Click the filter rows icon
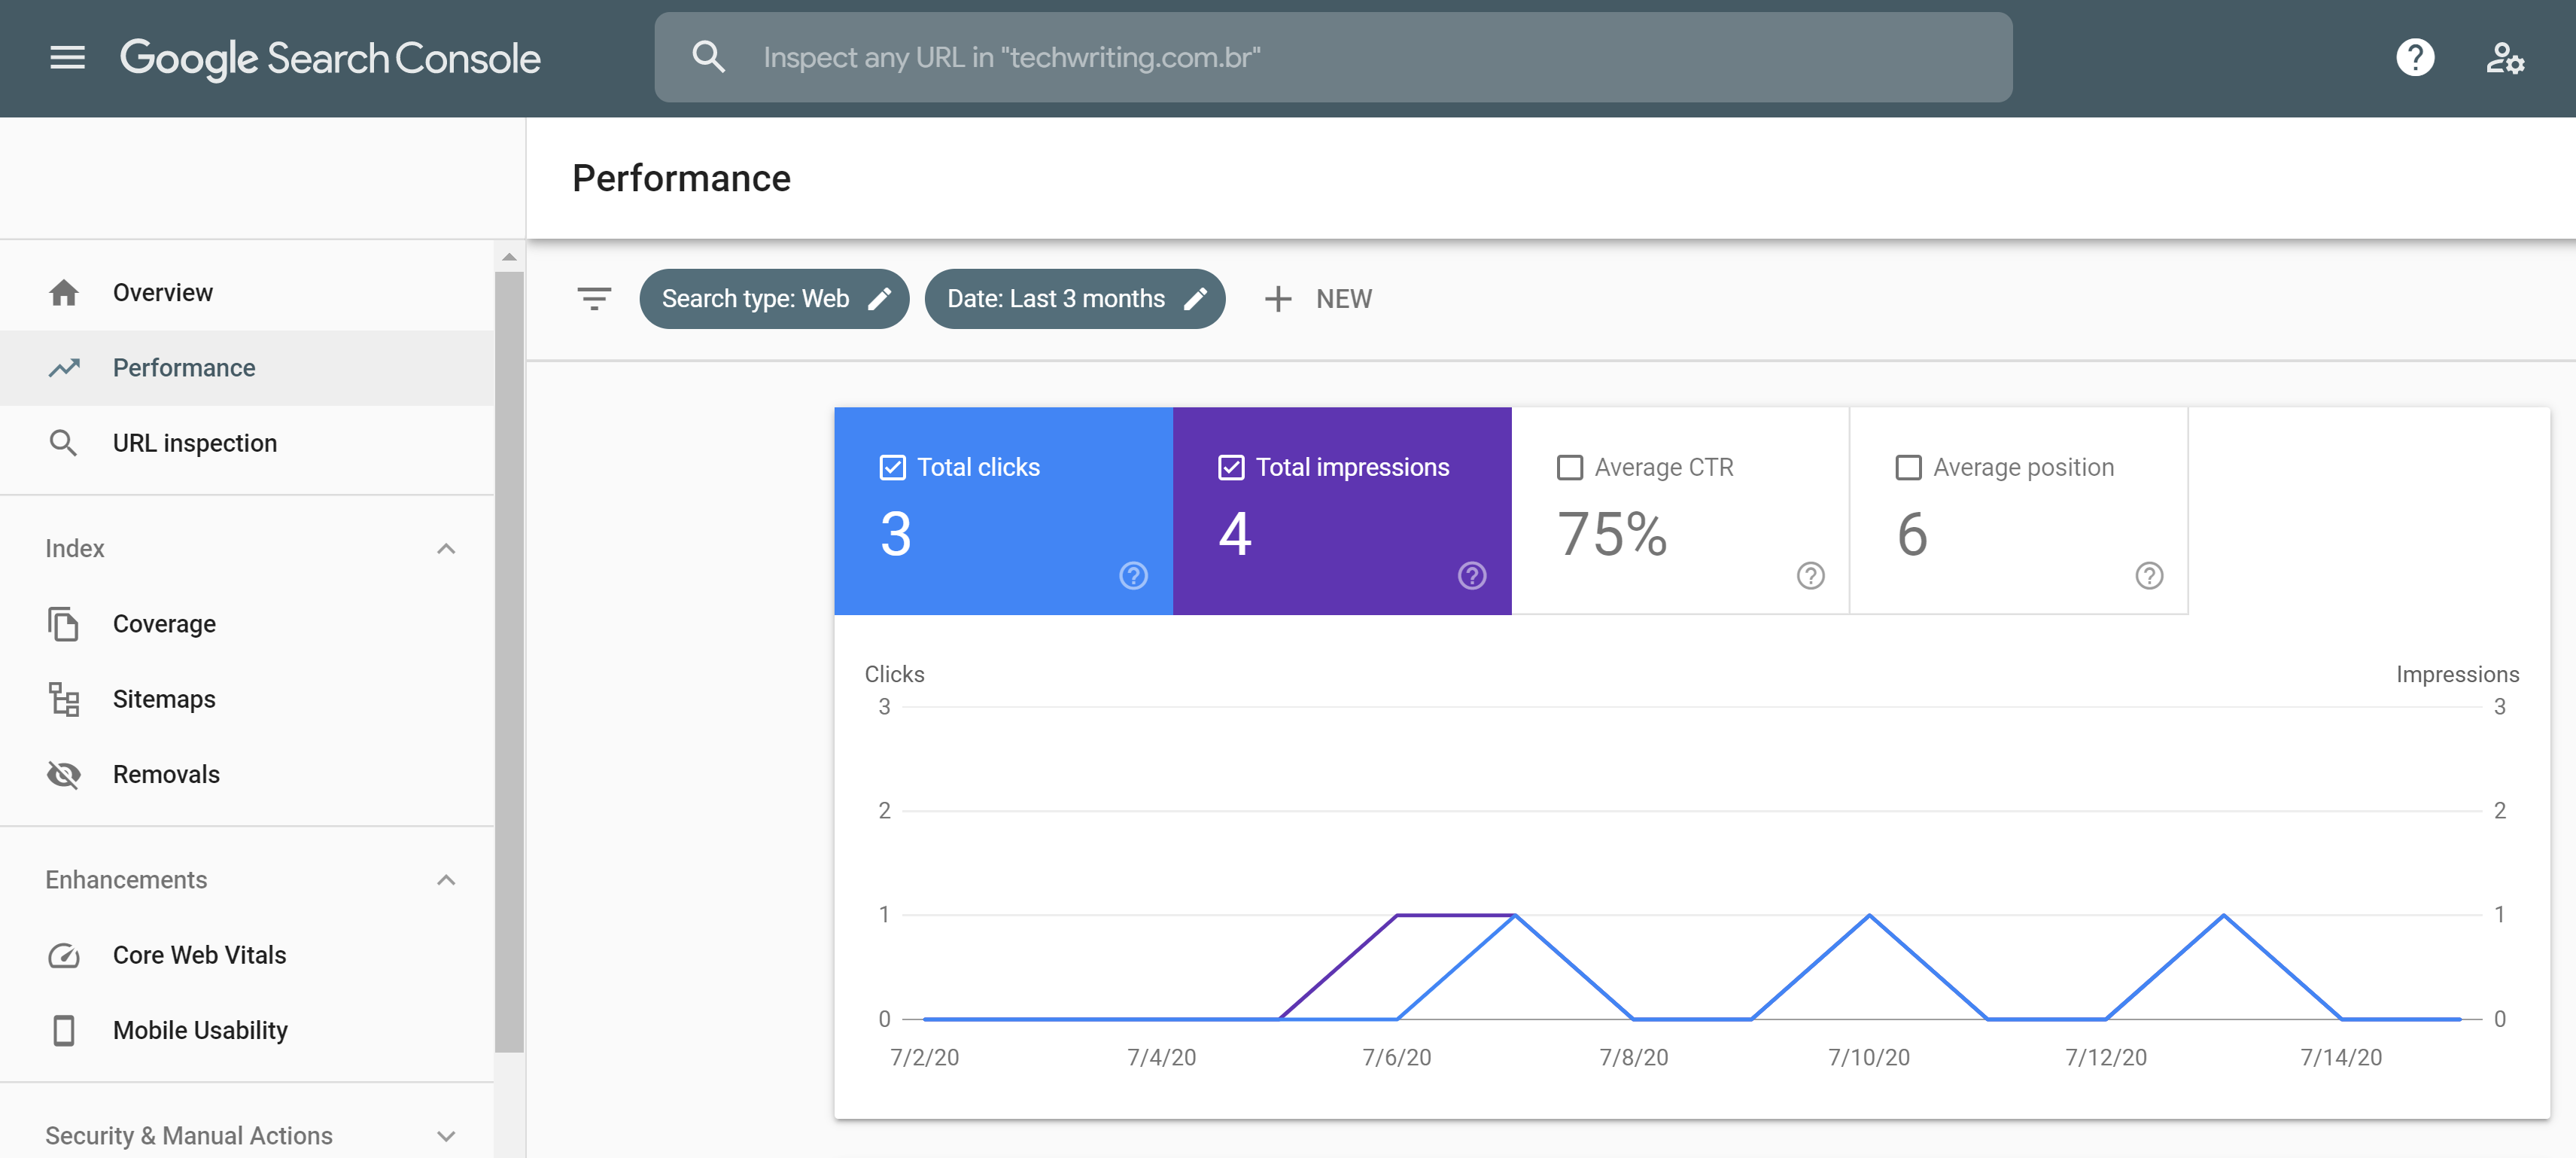Image resolution: width=2576 pixels, height=1158 pixels. click(594, 298)
